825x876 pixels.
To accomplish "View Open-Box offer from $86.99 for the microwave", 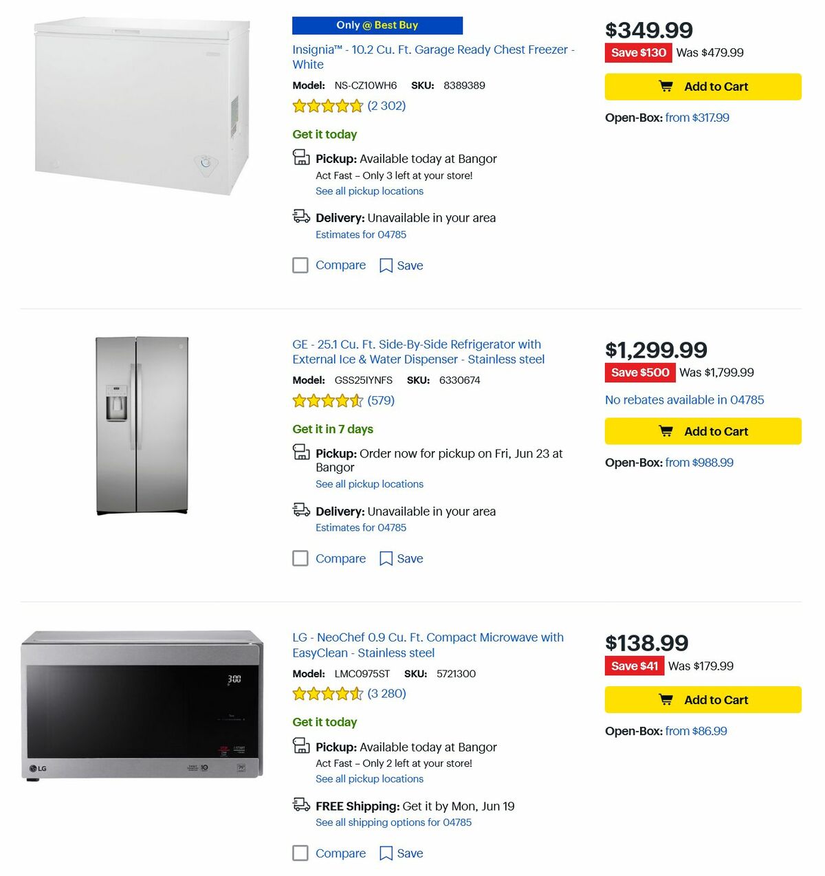I will 696,731.
